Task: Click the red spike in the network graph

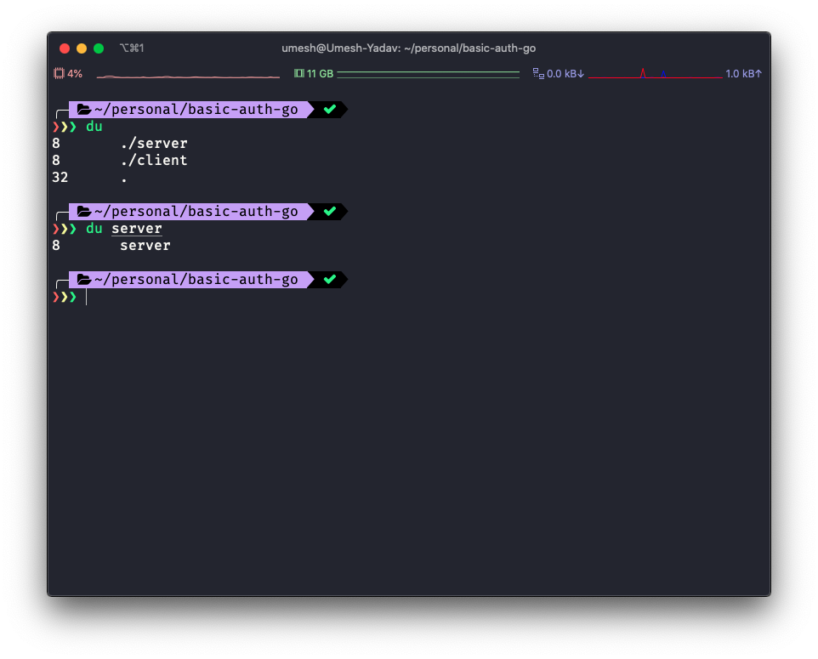Action: tap(644, 73)
